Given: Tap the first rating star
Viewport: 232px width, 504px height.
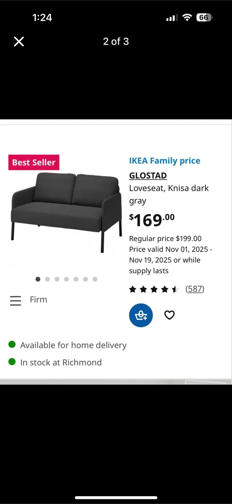Looking at the screenshot, I should pos(132,289).
